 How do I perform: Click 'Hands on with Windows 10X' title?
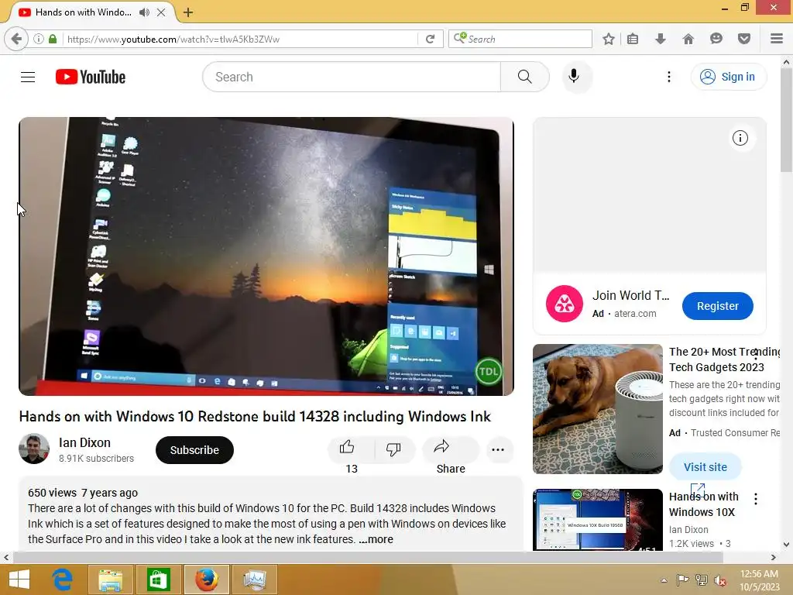tap(703, 504)
